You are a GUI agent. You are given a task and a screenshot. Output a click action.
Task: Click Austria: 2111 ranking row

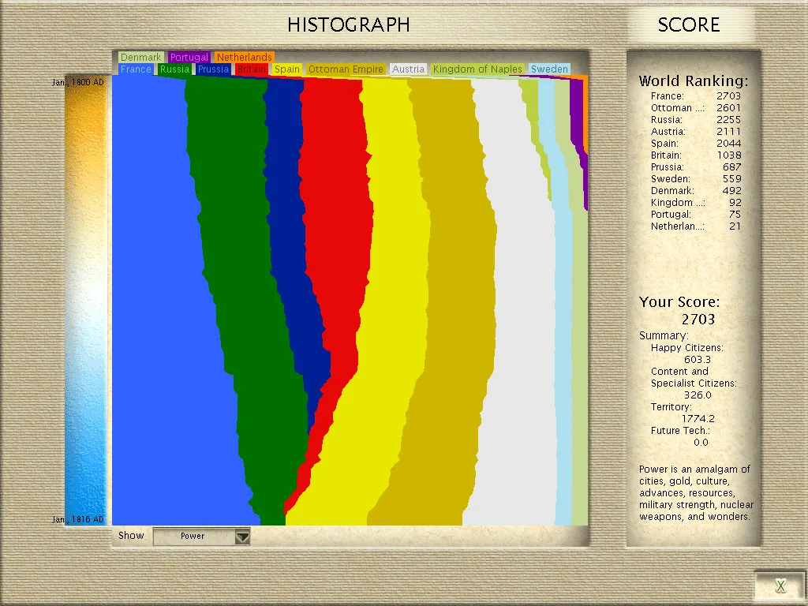click(696, 132)
